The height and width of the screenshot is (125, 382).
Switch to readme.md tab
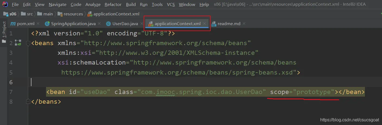pos(228,23)
